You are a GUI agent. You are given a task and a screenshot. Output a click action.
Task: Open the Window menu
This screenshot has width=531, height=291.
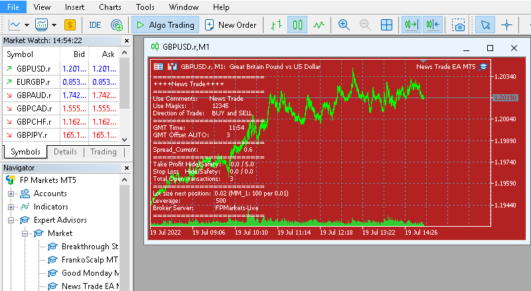point(184,7)
